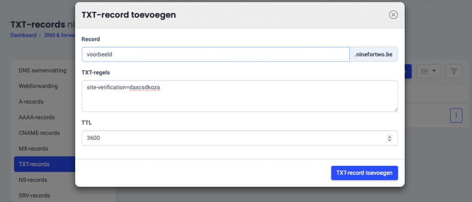
Task: Click the DNS & forwarding breadcrumb link
Action: (x=59, y=35)
